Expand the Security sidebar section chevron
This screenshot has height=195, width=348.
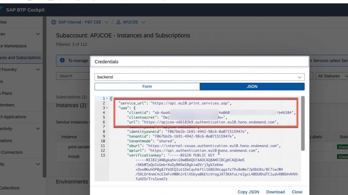click(x=38, y=164)
